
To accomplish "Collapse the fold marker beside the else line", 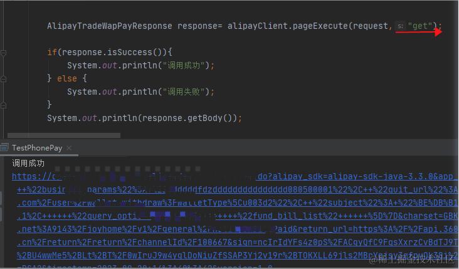I will point(4,79).
